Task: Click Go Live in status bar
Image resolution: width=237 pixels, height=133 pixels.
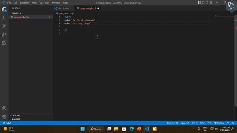Action: (x=219, y=123)
